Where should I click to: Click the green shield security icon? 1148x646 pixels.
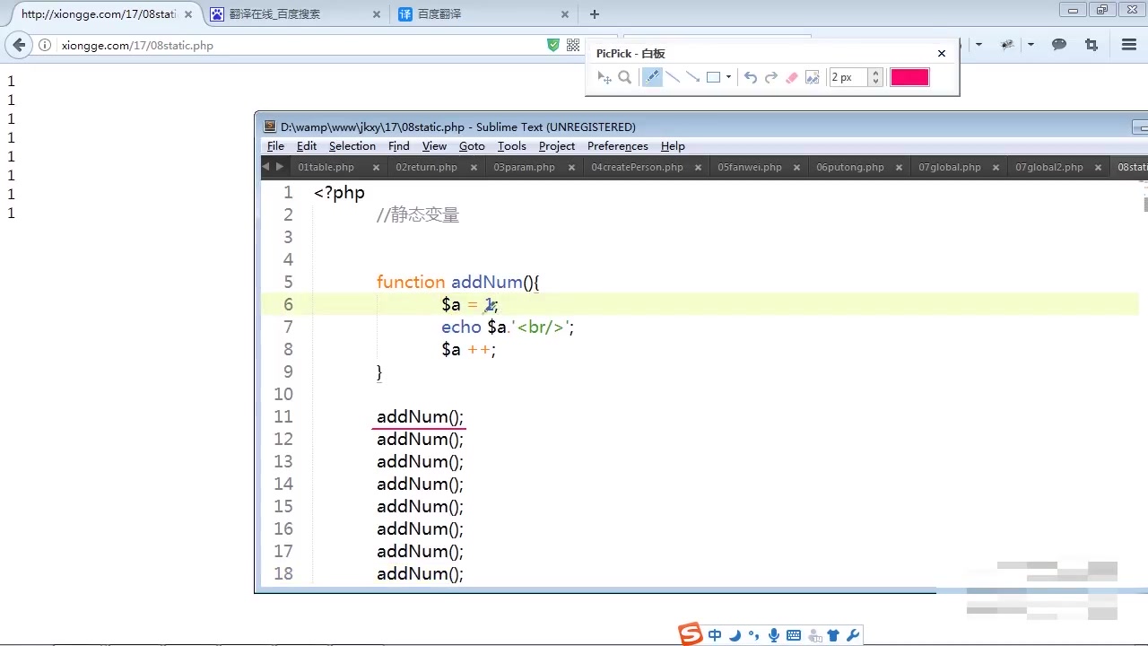coord(553,45)
